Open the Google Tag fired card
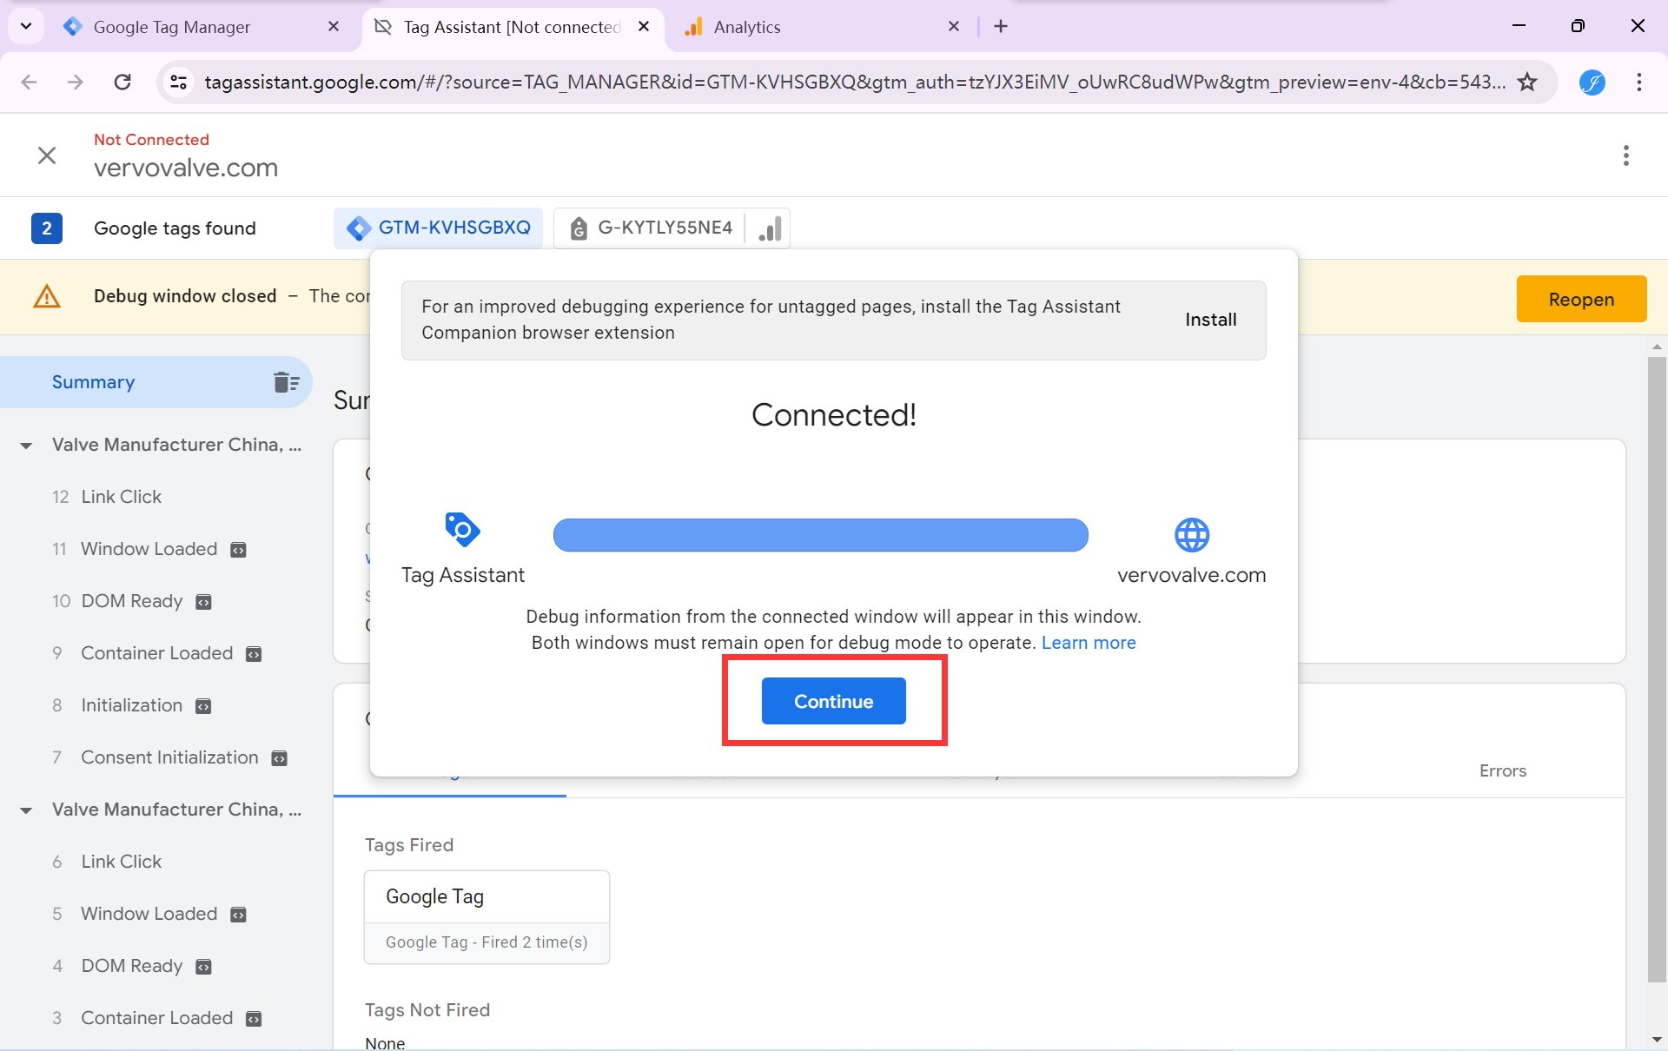Screen dimensions: 1668x1051 coord(486,917)
